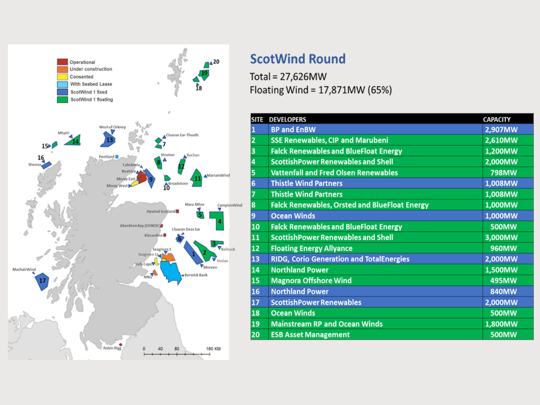Click the Robin Rigg red dot marker
Screen dimensions: 540x405
click(x=120, y=344)
